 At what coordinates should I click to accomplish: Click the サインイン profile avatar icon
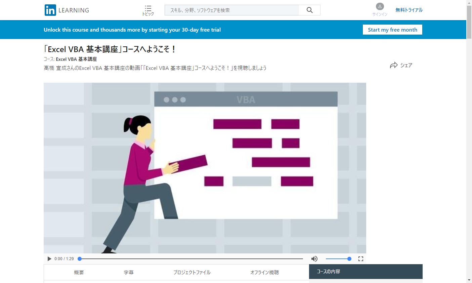point(380,6)
